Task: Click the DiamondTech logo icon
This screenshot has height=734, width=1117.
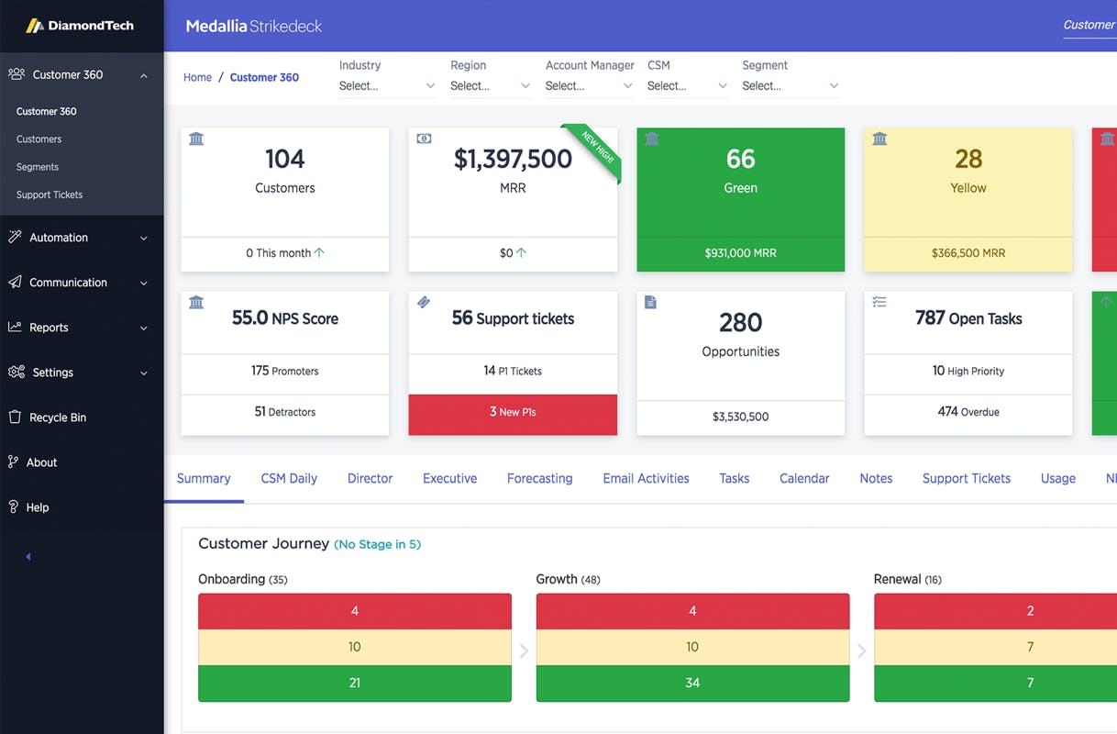Action: (x=35, y=26)
